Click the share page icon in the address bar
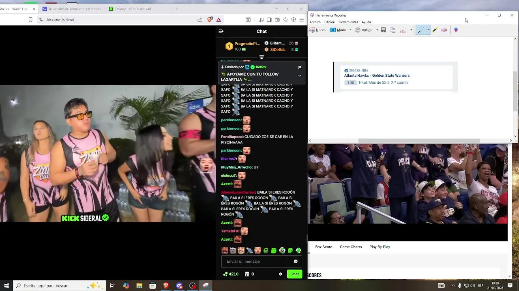519x291 pixels. [200, 19]
